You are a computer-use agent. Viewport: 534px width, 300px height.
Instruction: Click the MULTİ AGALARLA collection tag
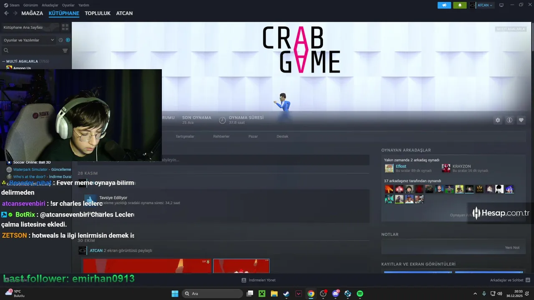click(511, 29)
